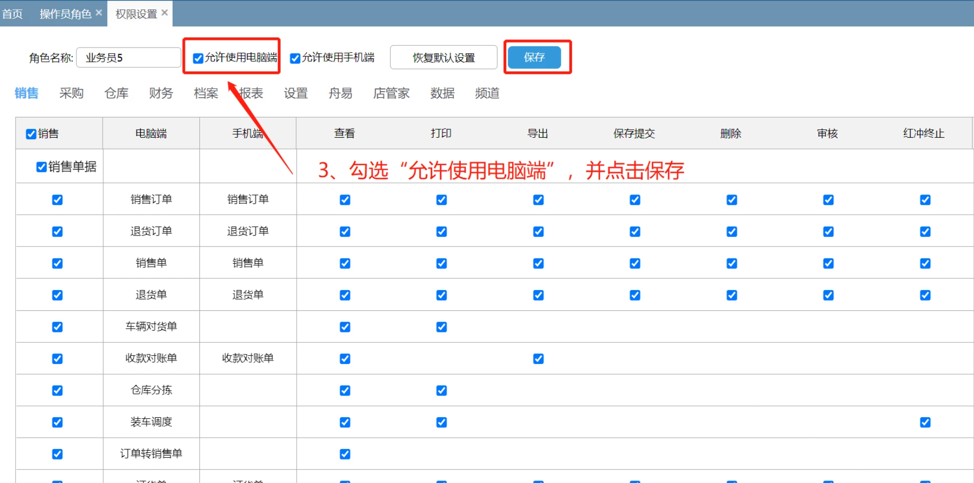Toggle the 销售 header checkbox
The width and height of the screenshot is (974, 483).
tap(31, 134)
